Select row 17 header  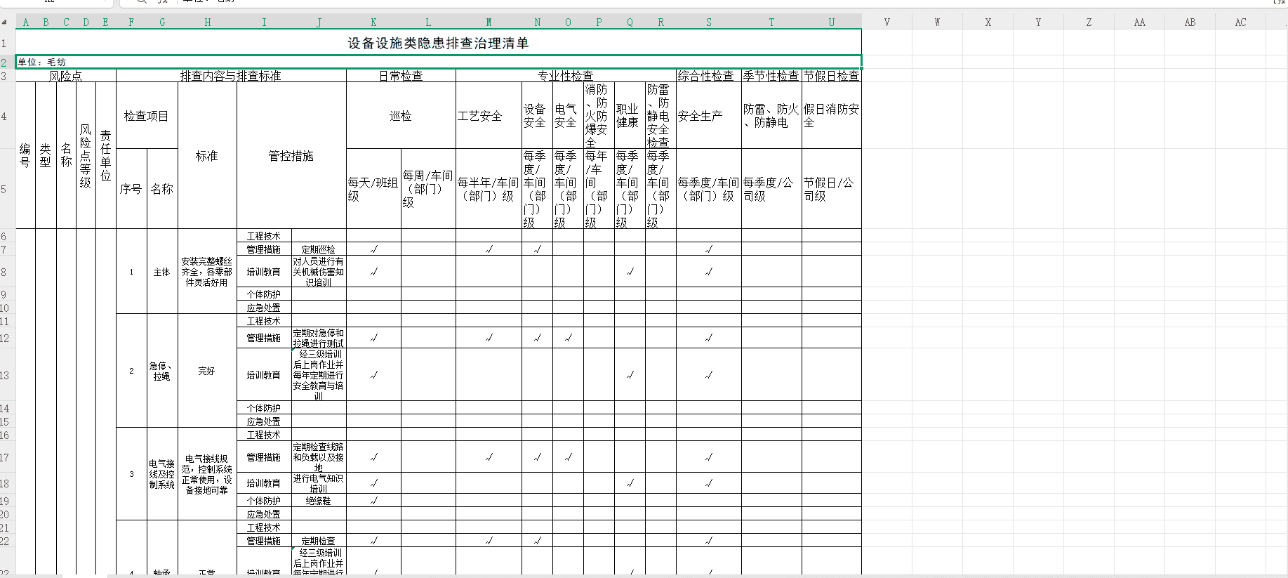[x=4, y=458]
